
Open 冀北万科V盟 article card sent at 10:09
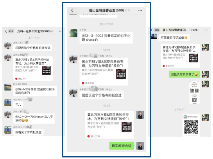pos(109,125)
